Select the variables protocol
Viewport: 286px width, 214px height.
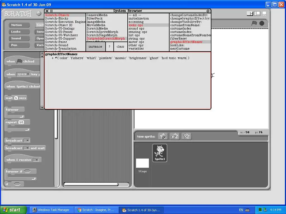[149, 48]
